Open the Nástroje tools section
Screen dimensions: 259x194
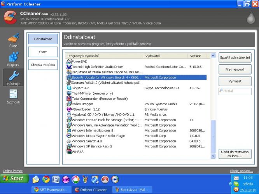click(x=13, y=78)
